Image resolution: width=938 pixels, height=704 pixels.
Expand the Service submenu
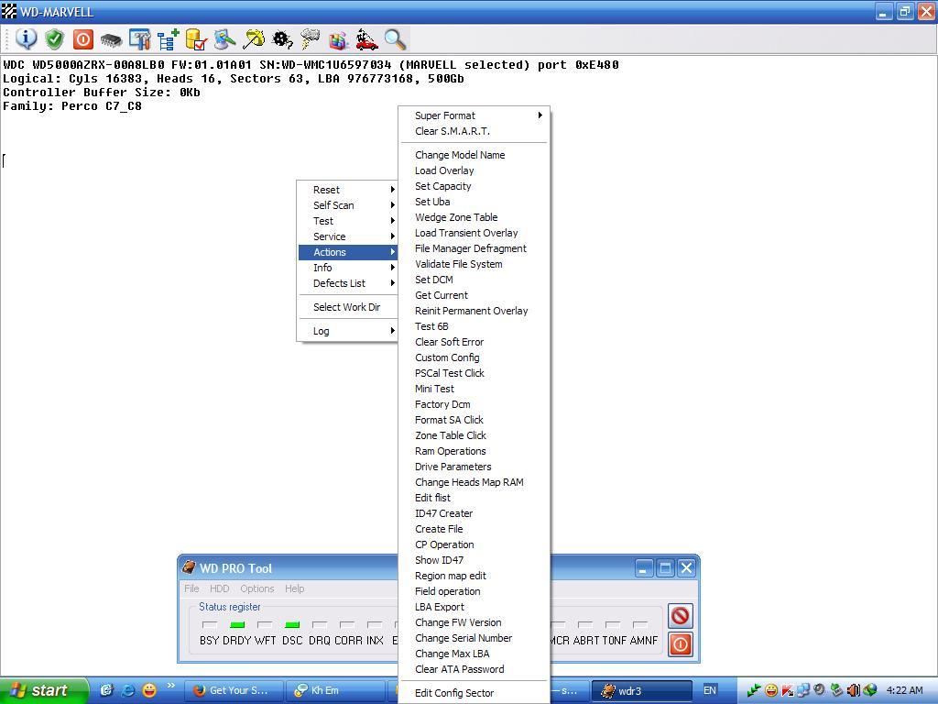pyautogui.click(x=347, y=236)
